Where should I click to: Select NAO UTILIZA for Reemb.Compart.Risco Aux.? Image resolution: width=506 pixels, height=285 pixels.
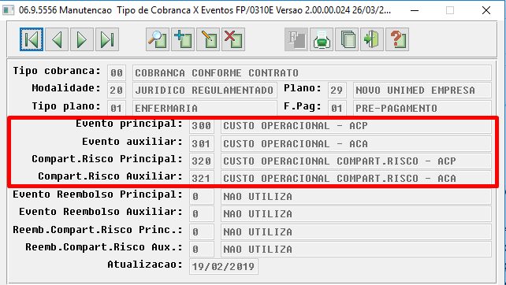point(356,250)
